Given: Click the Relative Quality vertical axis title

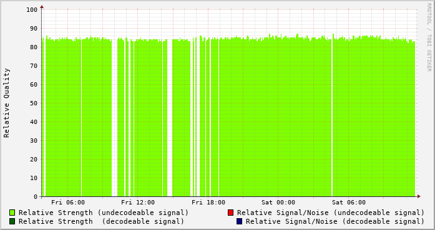Looking at the screenshot, I should pos(6,103).
